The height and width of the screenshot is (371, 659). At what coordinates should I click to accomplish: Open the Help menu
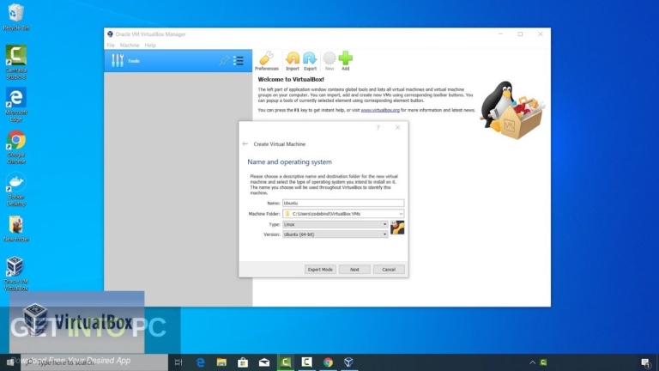pos(150,45)
